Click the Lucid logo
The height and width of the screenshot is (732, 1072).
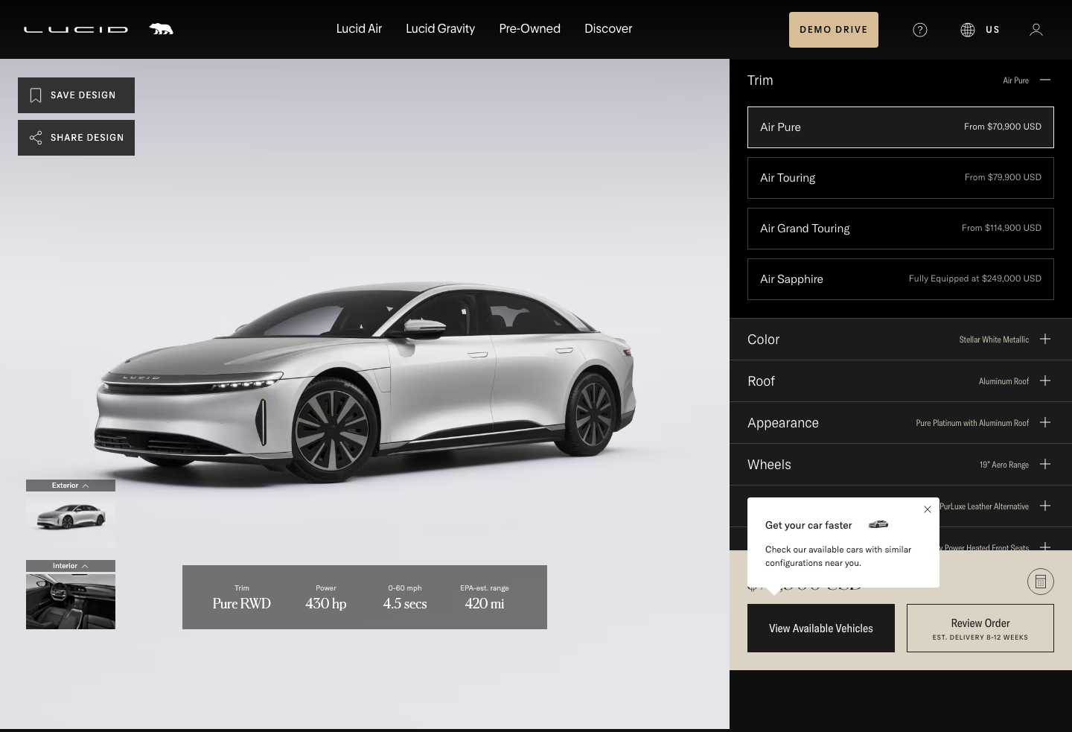coord(76,30)
